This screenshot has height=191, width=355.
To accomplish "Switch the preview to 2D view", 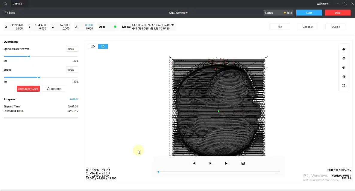I will (93, 46).
